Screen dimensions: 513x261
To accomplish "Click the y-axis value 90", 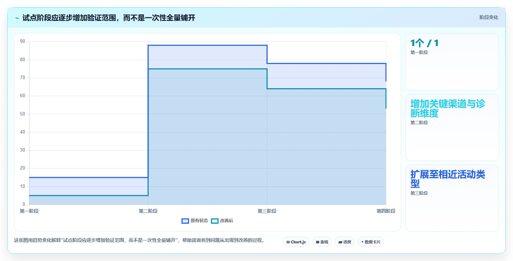I will (23, 41).
